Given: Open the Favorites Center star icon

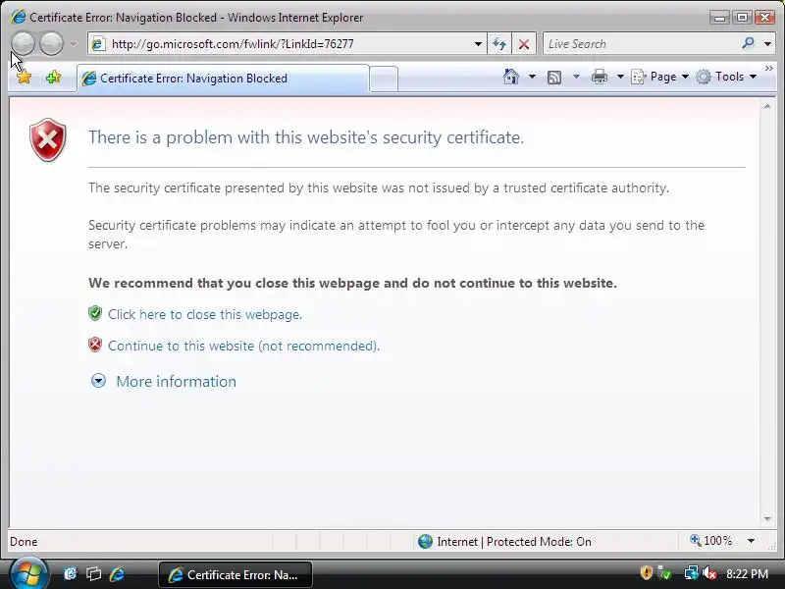Looking at the screenshot, I should tap(24, 78).
